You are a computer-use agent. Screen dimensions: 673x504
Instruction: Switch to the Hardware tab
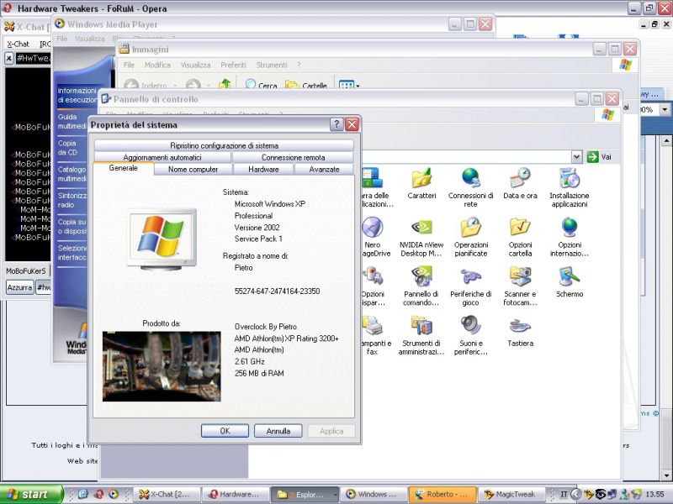263,170
